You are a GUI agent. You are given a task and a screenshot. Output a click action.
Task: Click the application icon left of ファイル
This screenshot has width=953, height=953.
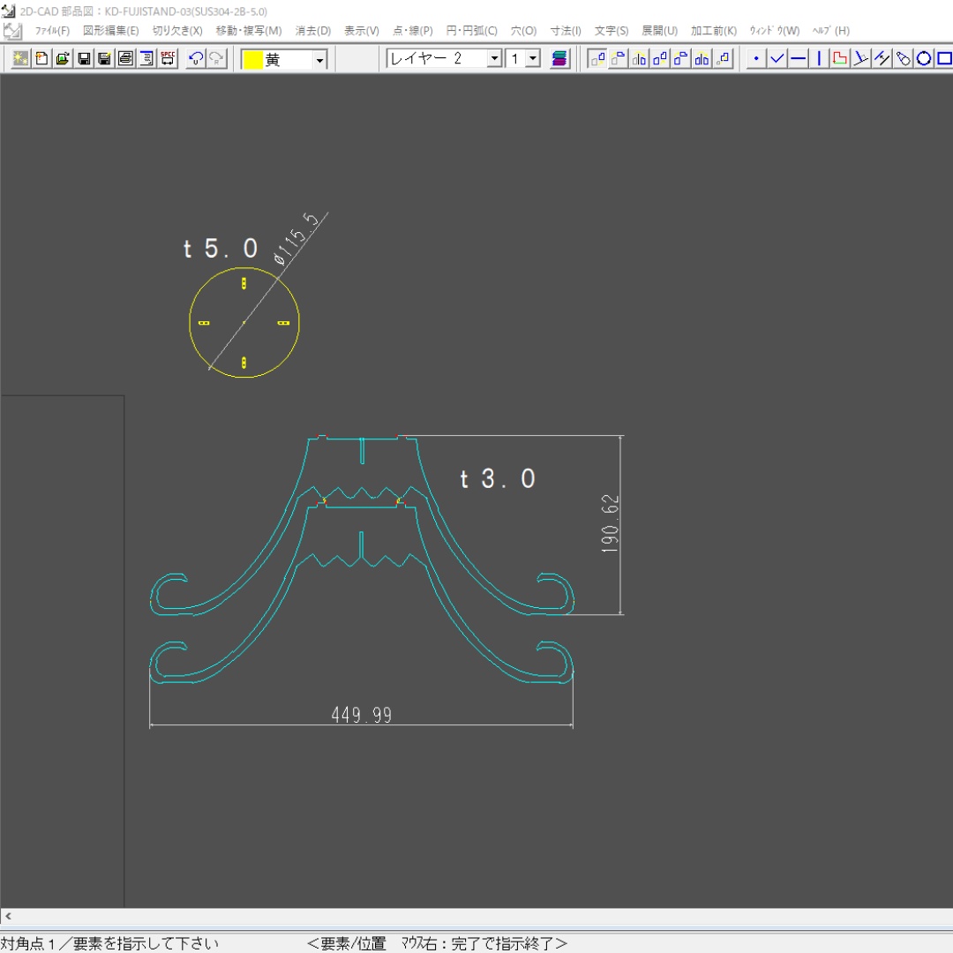click(x=12, y=30)
